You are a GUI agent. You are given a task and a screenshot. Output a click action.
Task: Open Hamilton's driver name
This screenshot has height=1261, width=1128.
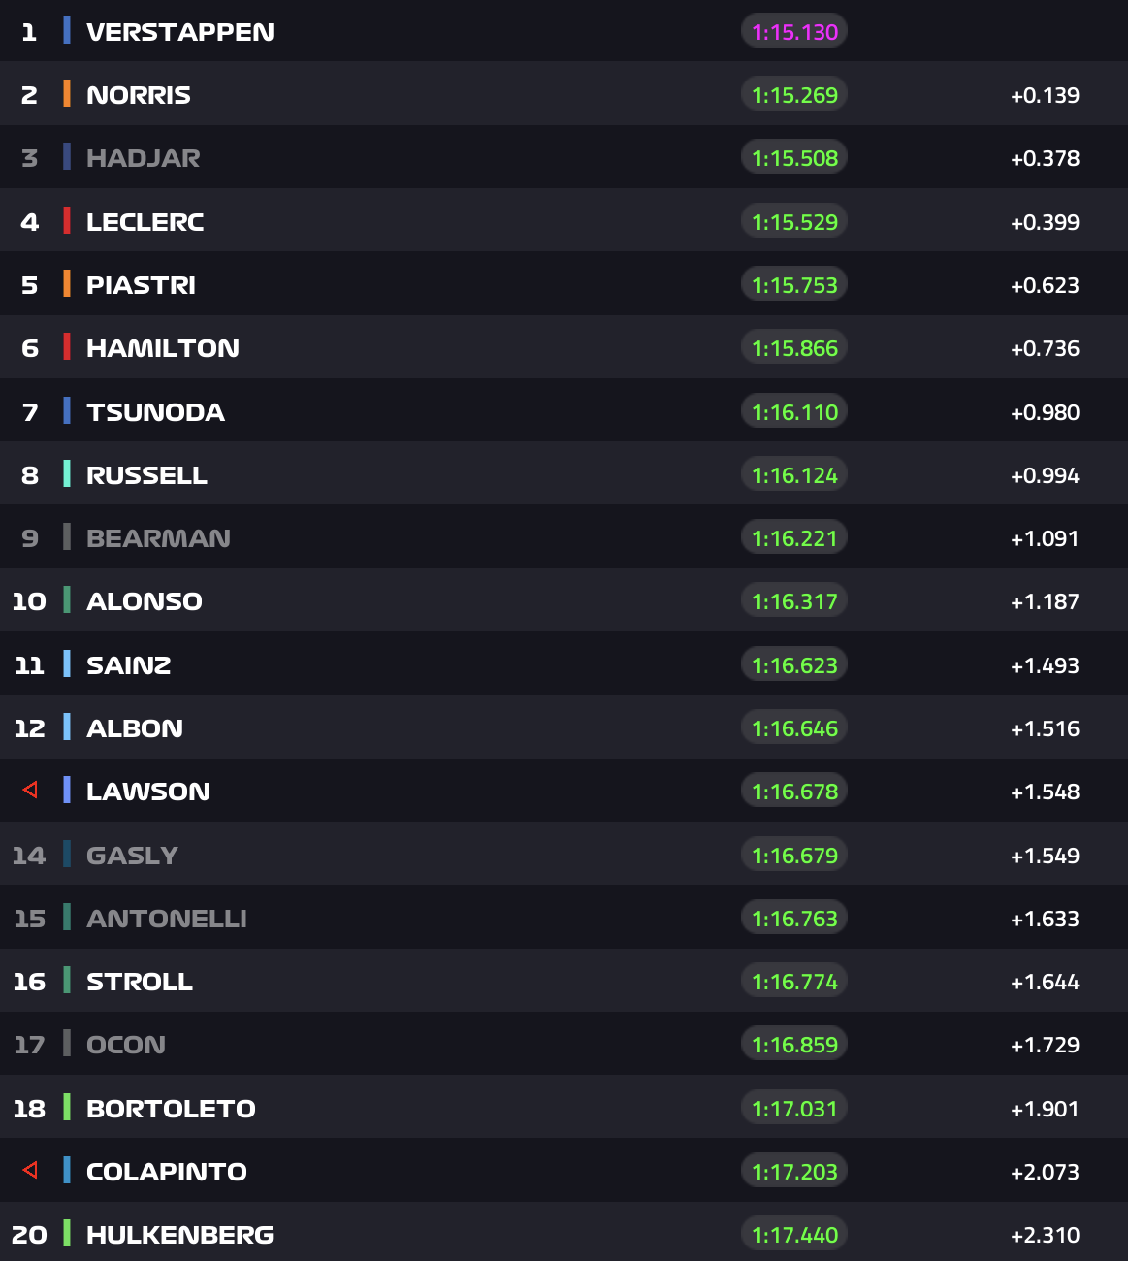[x=162, y=348]
